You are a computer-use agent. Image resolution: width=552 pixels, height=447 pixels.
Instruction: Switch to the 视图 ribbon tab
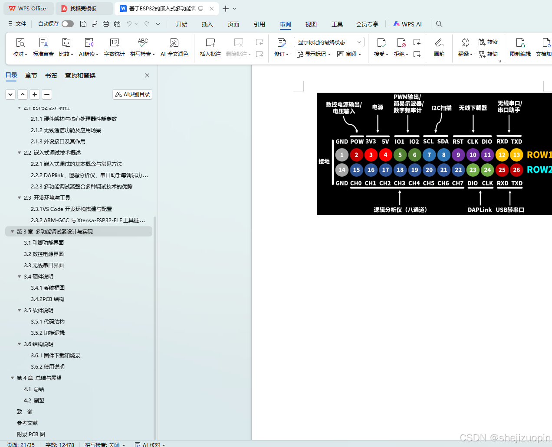[311, 24]
